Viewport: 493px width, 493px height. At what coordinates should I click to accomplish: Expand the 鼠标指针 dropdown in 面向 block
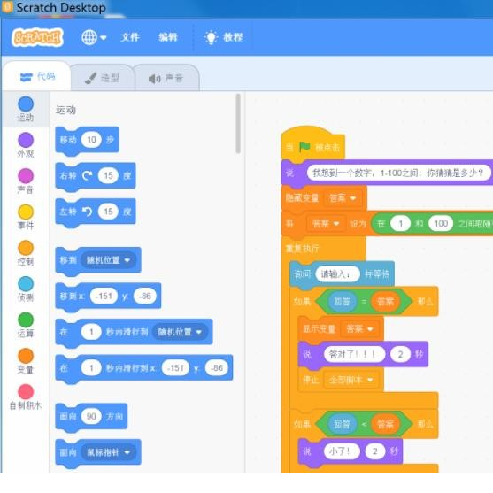tap(109, 452)
